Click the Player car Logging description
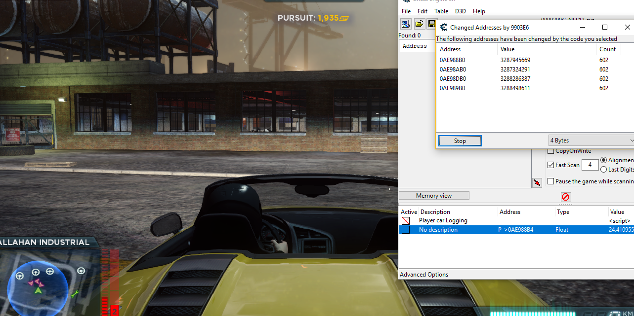Image resolution: width=634 pixels, height=316 pixels. coord(443,221)
